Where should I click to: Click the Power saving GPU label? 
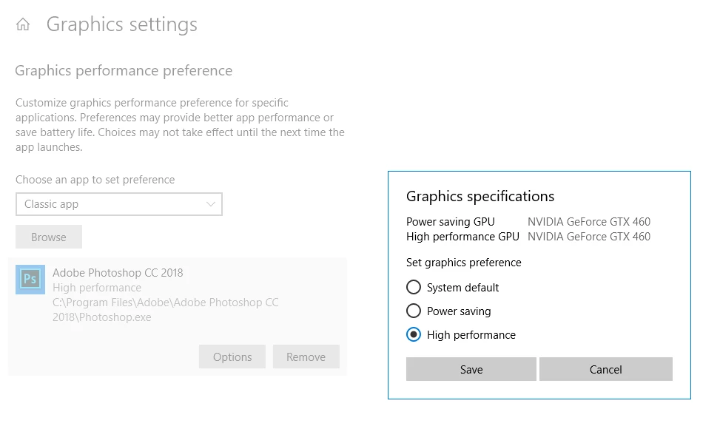click(450, 221)
